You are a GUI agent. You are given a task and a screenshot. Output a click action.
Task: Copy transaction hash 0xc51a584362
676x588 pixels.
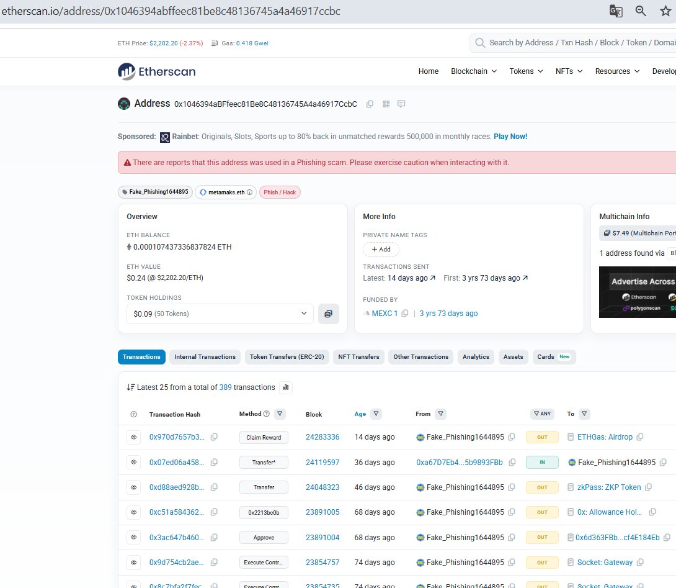point(214,512)
